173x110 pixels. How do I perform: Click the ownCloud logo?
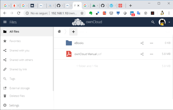tap(87, 22)
